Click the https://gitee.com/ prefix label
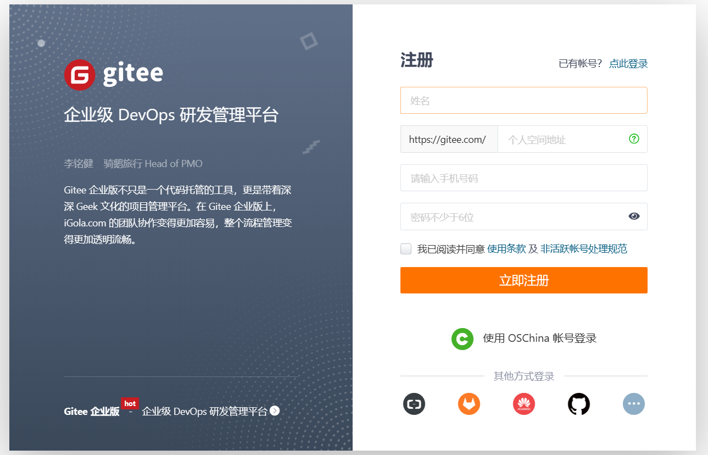Screen dimensions: 708x455 pyautogui.click(x=449, y=139)
